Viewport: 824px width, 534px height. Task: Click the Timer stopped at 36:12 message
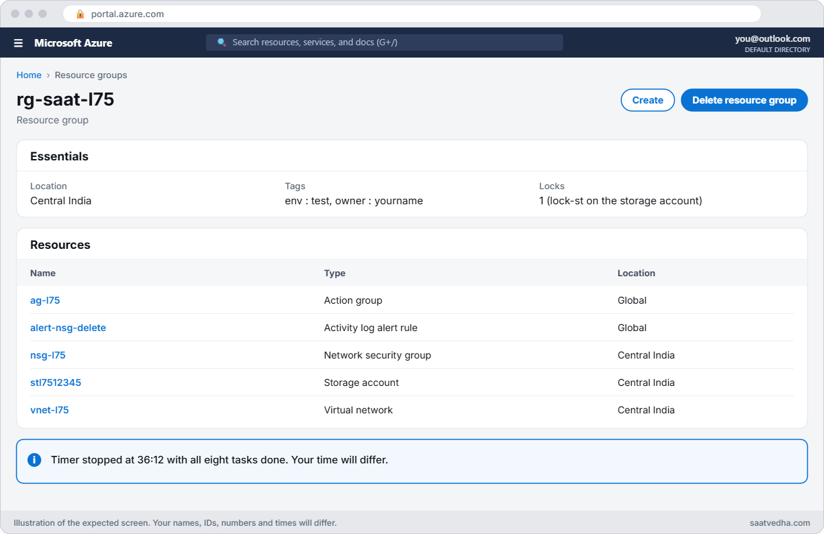[219, 460]
